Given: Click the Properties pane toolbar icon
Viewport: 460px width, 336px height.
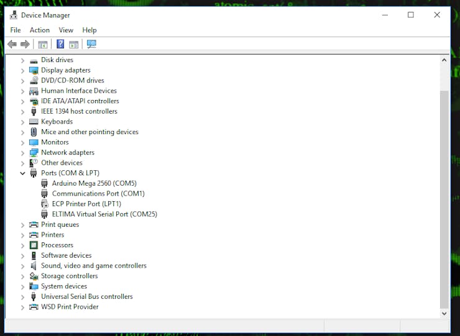Looking at the screenshot, I should (x=73, y=45).
